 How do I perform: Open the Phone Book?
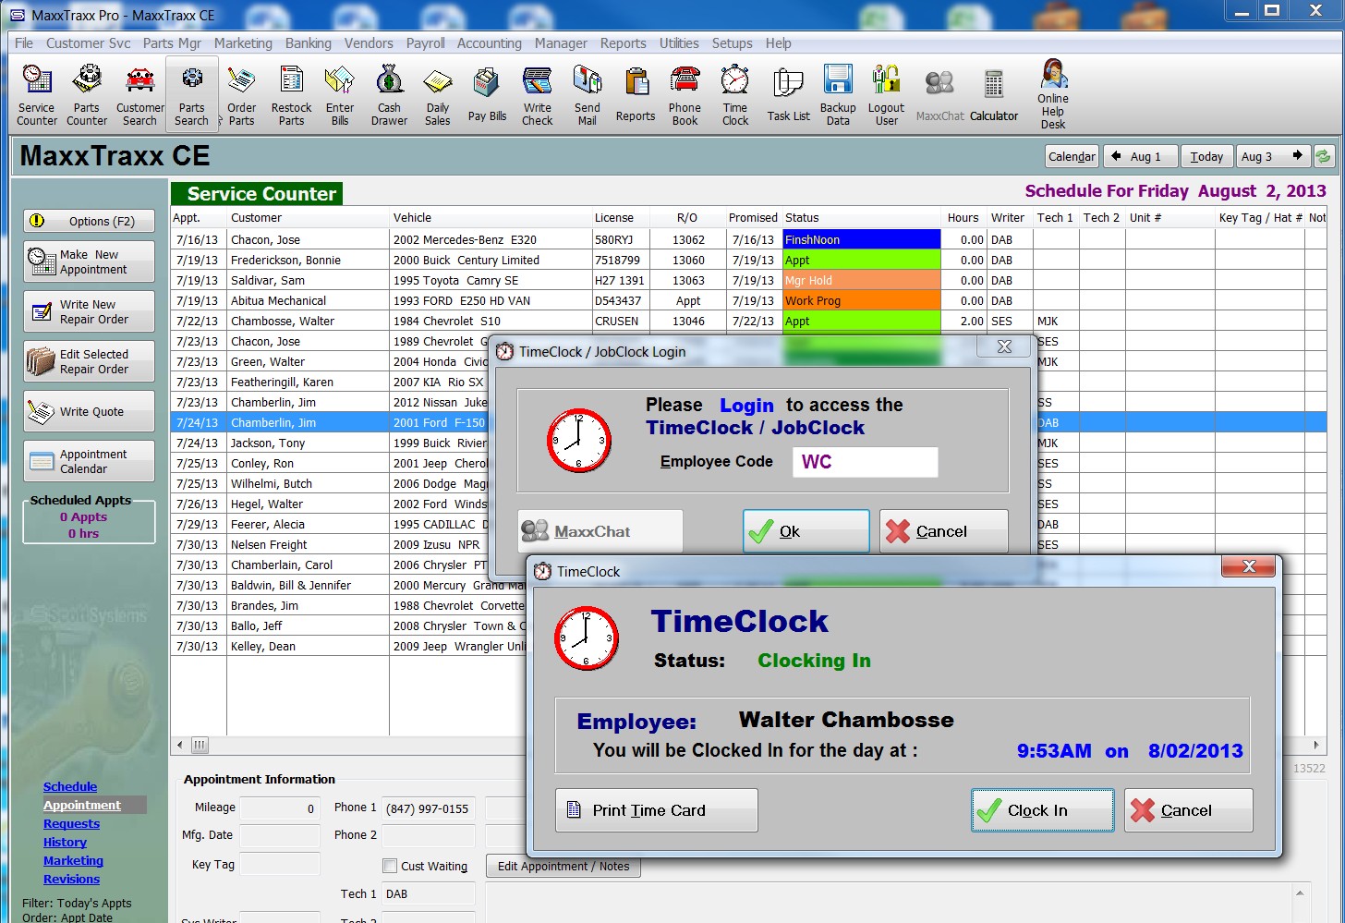685,93
